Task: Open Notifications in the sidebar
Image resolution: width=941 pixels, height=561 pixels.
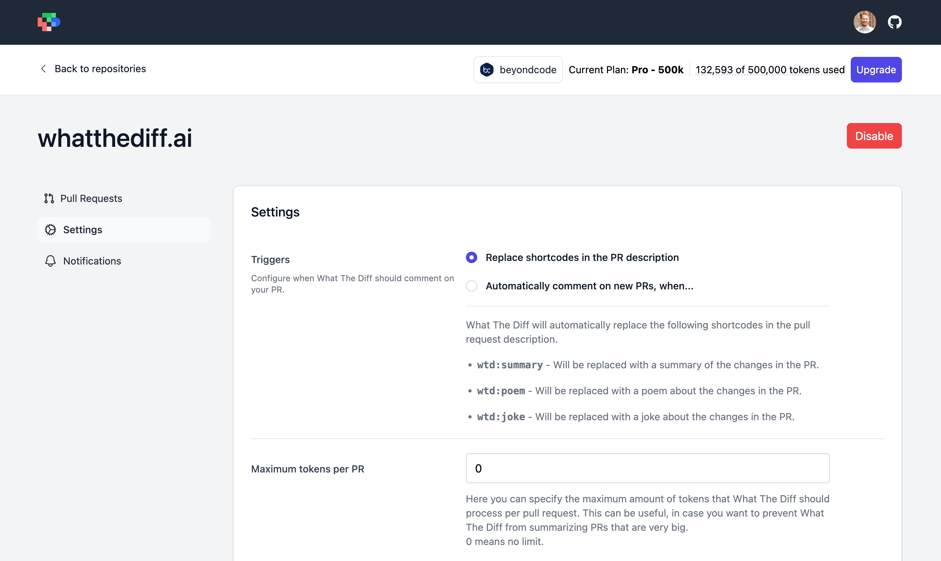Action: click(124, 261)
